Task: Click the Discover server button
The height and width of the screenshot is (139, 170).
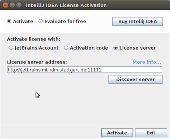Action: [x=136, y=79]
